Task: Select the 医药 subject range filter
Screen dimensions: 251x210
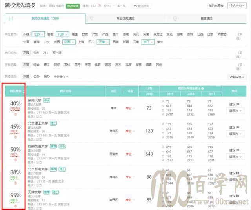Action: click(77, 65)
